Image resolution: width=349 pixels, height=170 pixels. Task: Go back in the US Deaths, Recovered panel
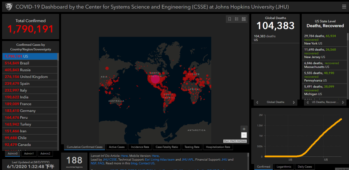[x=307, y=102]
